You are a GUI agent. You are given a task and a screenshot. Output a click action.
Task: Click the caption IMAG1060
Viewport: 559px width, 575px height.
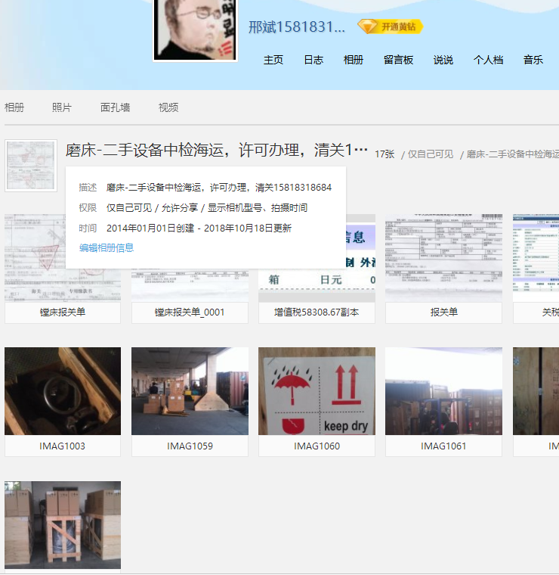317,446
